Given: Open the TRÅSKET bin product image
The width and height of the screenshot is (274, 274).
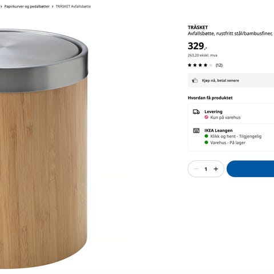Looking at the screenshot, I should [44, 148].
